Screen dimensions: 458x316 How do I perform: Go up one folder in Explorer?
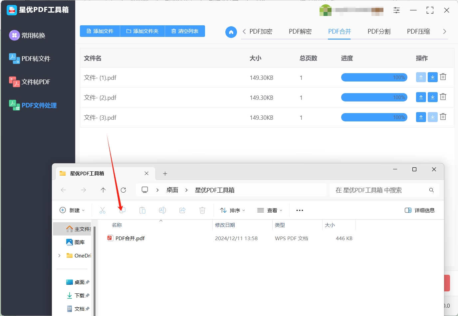click(103, 190)
